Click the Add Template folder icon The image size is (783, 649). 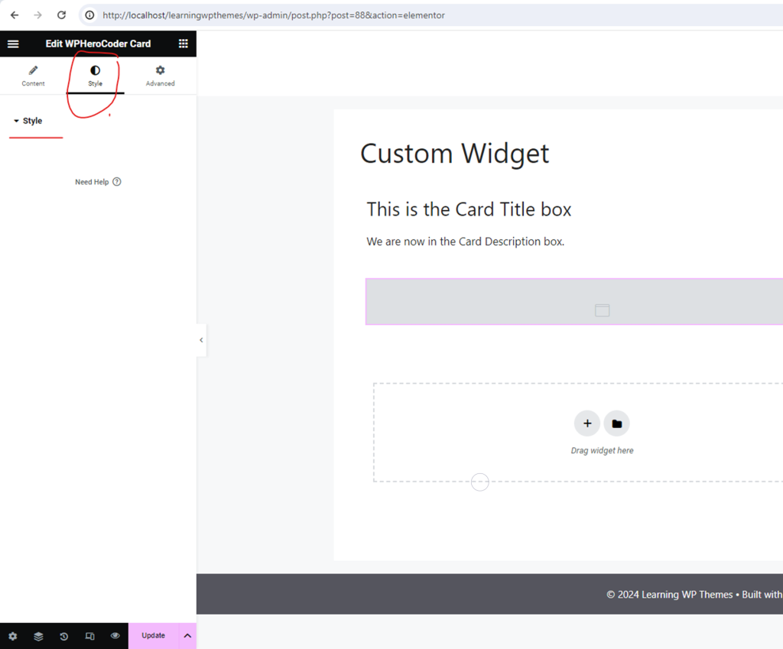point(616,423)
